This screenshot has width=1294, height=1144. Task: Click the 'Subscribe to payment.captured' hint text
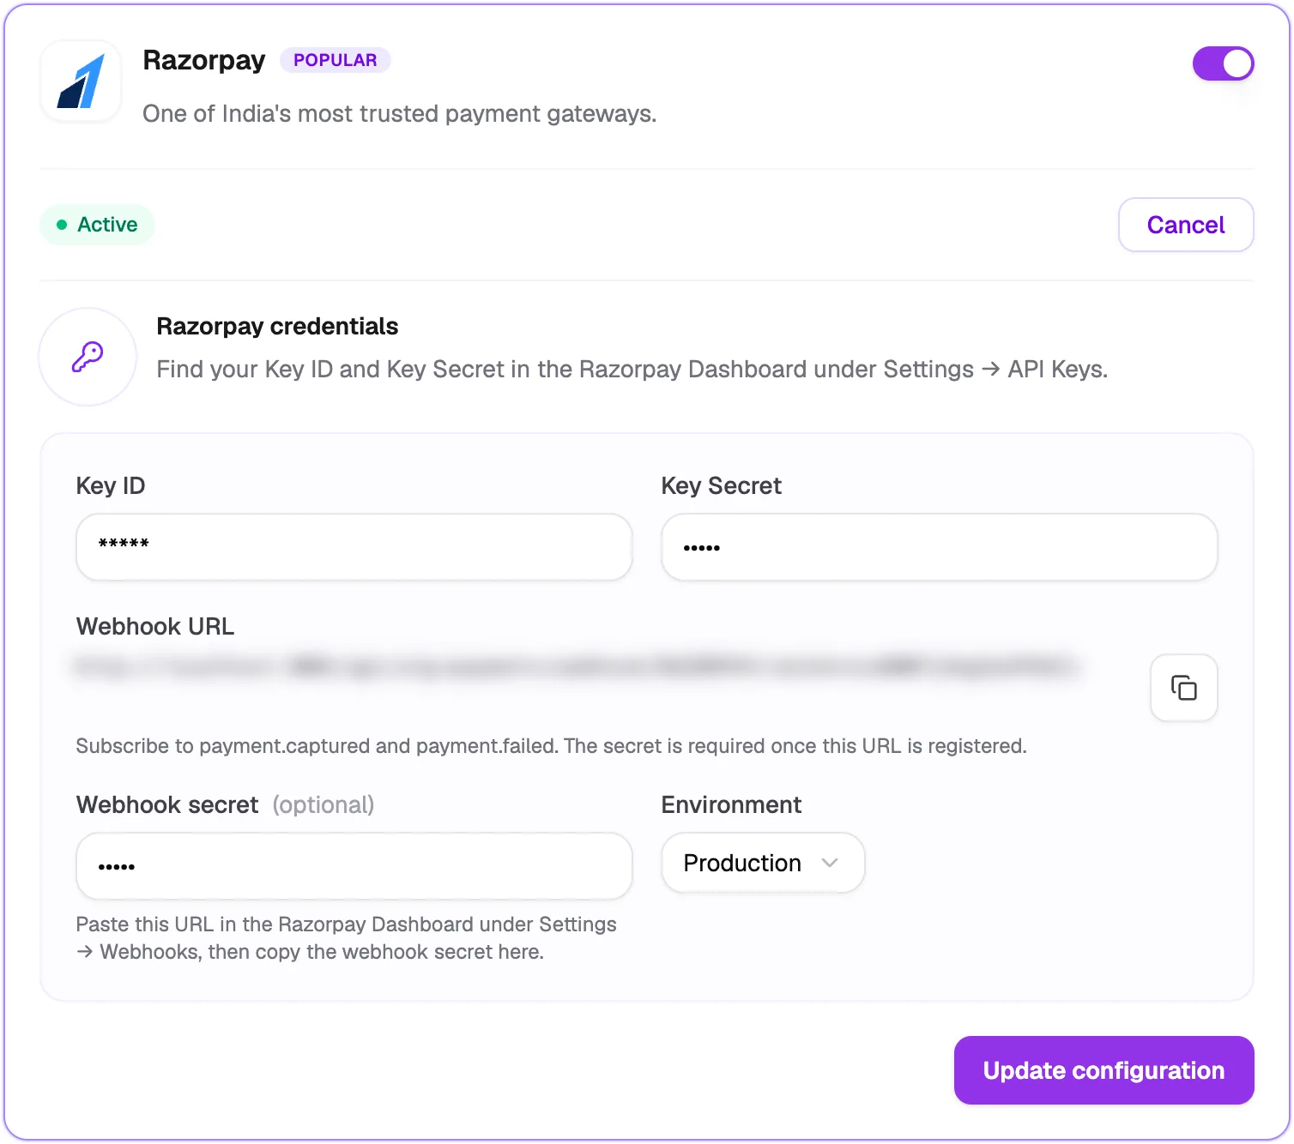coord(551,746)
